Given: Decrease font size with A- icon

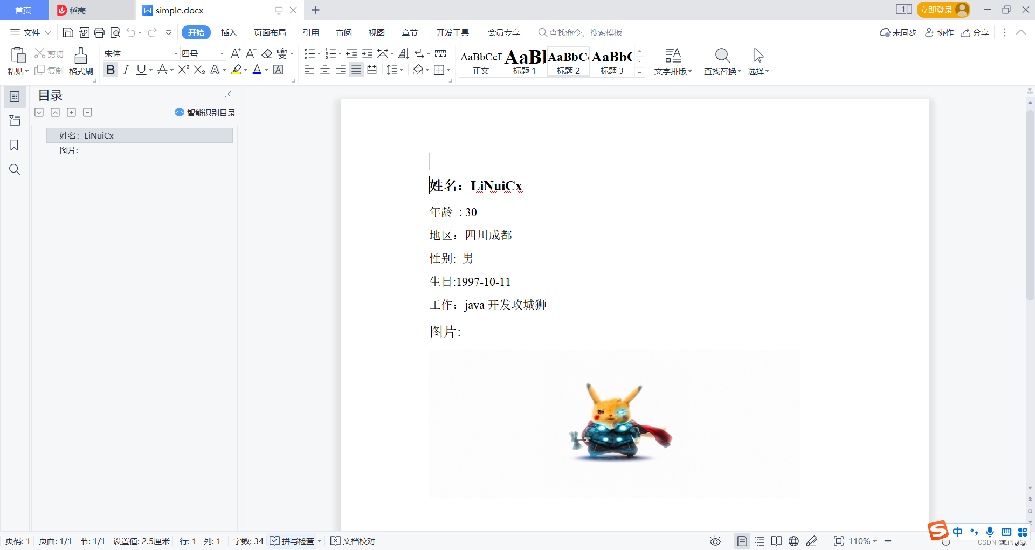Looking at the screenshot, I should coord(251,53).
